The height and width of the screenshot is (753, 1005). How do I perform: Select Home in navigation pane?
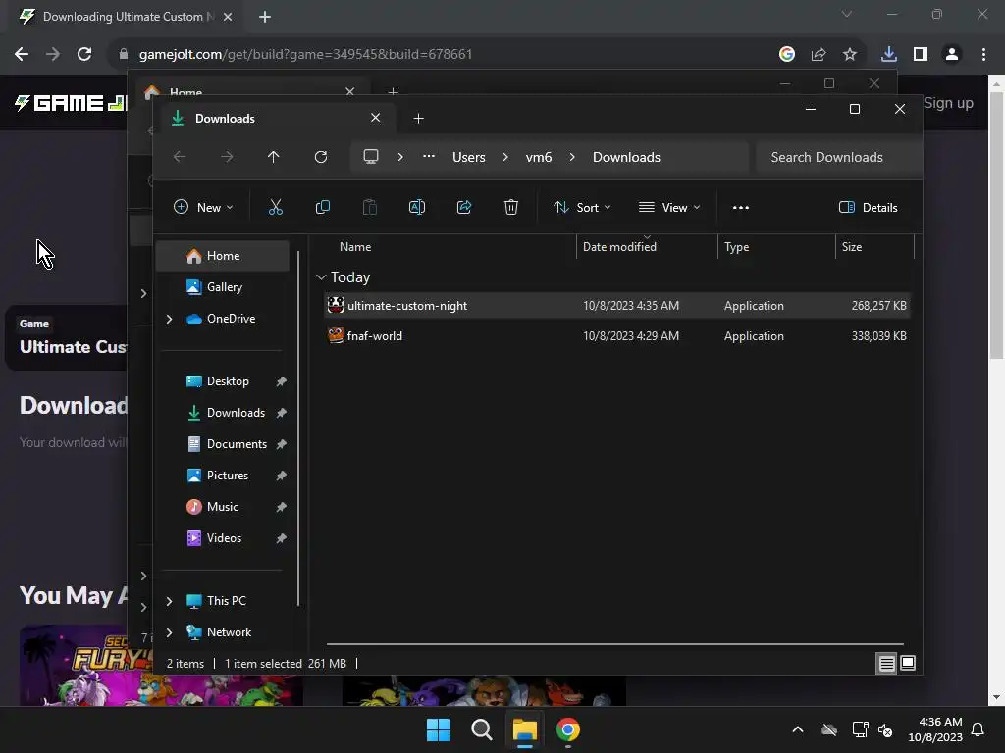pyautogui.click(x=223, y=256)
